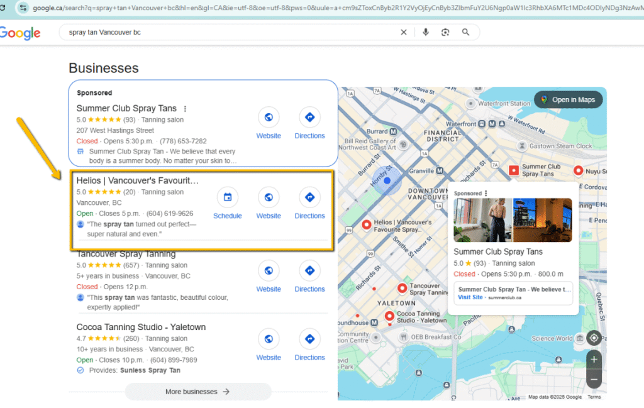Screen dimensions: 644x408
Task: Click Schedule icon for Helios listing
Action: [x=228, y=197]
